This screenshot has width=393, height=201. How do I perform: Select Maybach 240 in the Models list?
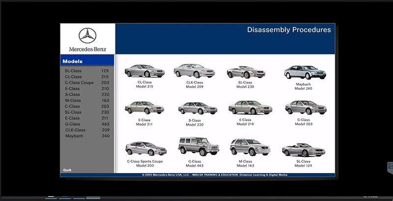tap(87, 136)
